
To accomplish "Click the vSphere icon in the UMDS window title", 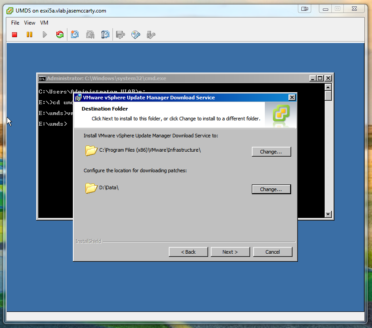I will (10, 11).
